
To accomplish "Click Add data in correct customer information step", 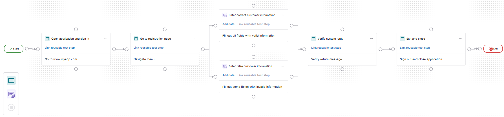I will click(x=228, y=24).
